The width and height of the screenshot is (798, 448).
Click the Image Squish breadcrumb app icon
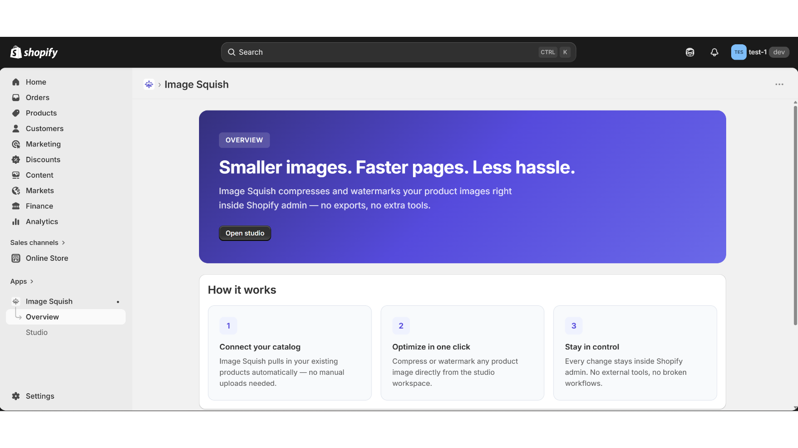coord(149,85)
